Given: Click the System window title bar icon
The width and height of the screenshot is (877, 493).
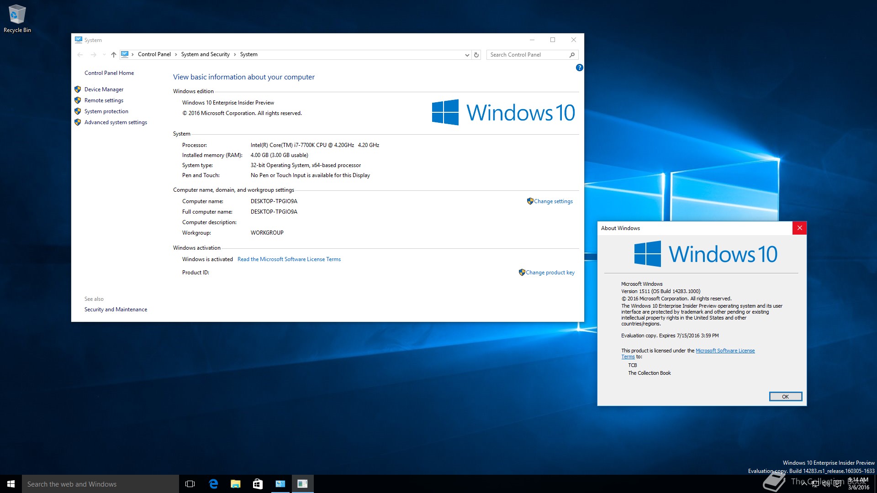Looking at the screenshot, I should tap(79, 40).
